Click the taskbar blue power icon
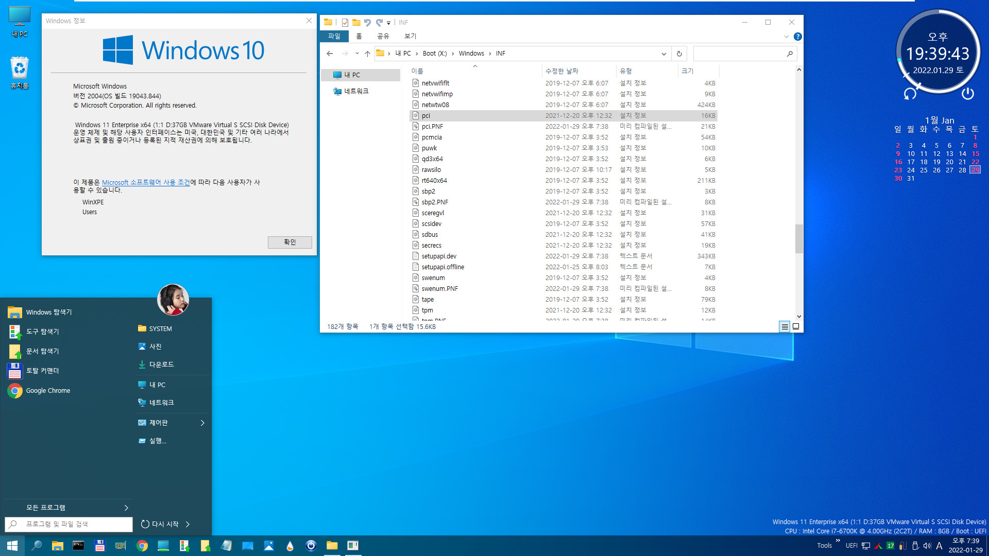The image size is (989, 556). pos(311,546)
